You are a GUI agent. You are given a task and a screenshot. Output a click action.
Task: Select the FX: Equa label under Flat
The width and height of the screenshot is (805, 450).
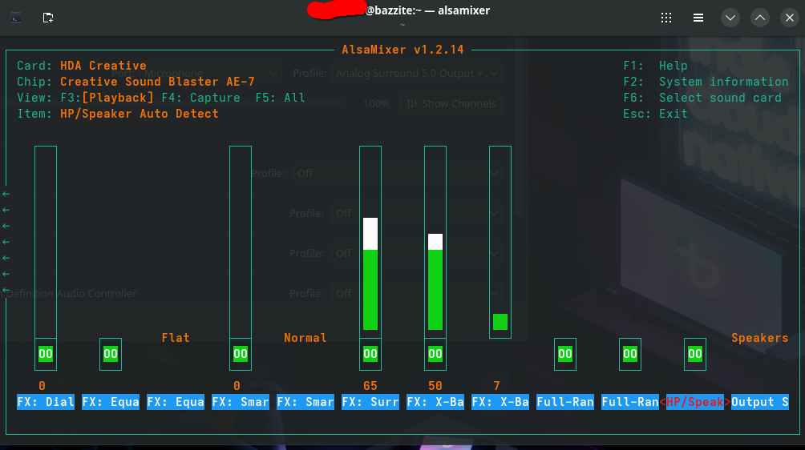tap(176, 402)
